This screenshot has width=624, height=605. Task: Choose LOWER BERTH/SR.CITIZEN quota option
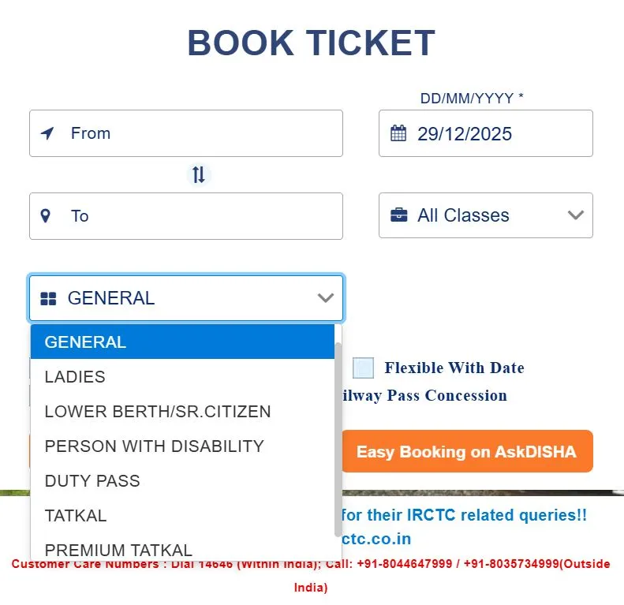click(x=158, y=412)
